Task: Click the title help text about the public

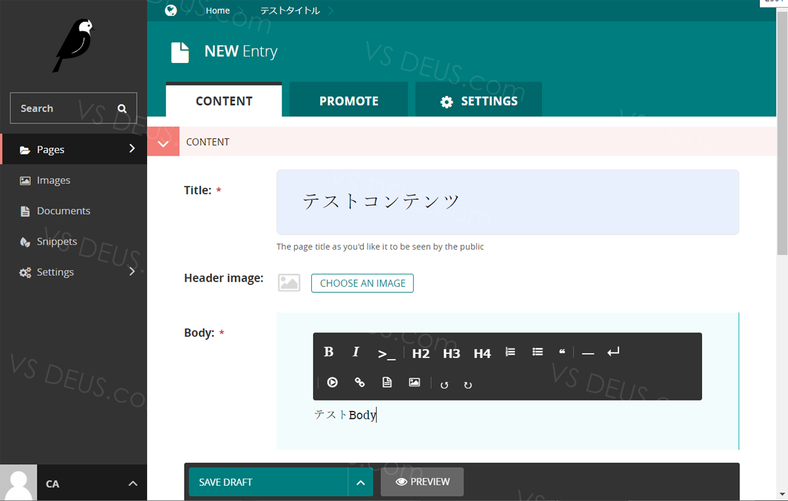Action: coord(380,247)
